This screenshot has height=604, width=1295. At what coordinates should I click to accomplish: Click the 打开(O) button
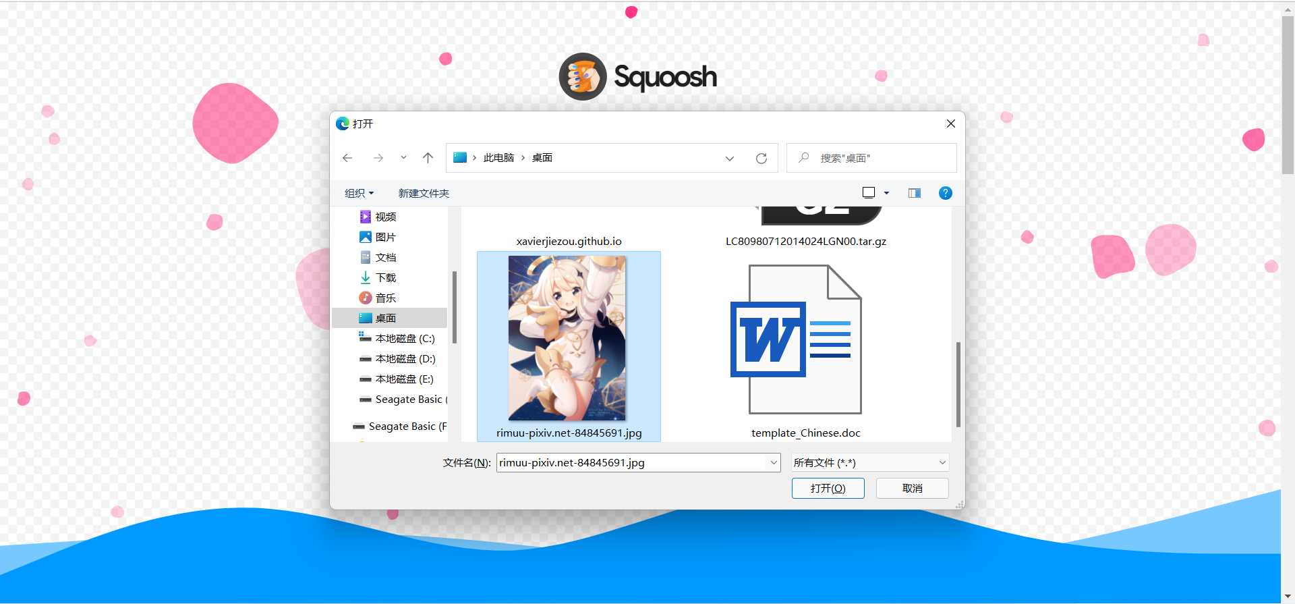point(828,489)
